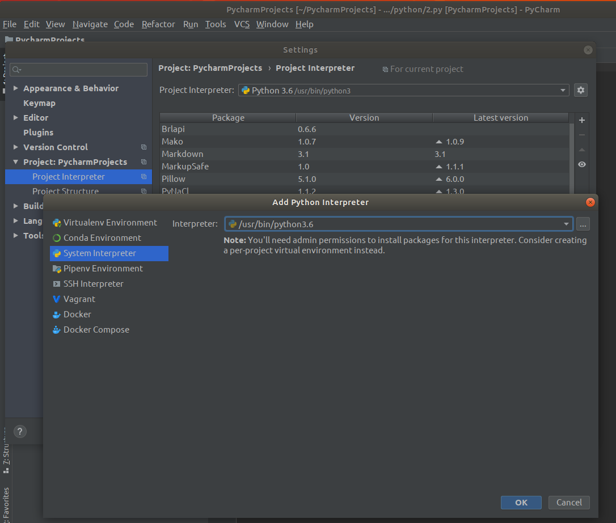Select Virtualenv Environment option
Viewport: 616px width, 523px height.
pyautogui.click(x=109, y=223)
